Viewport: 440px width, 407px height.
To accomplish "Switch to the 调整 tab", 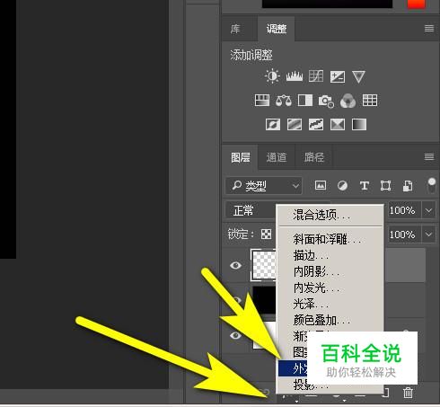I will tap(277, 29).
